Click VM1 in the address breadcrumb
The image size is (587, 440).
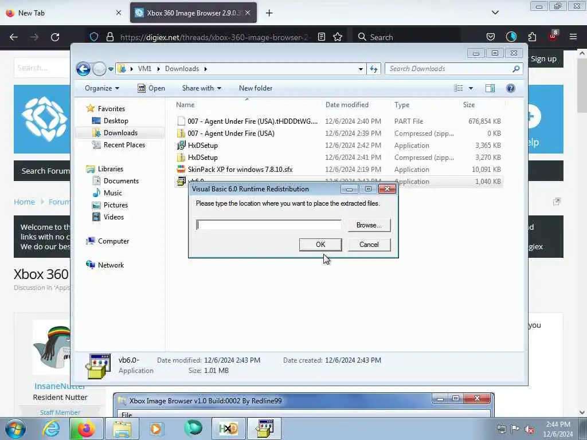(144, 69)
